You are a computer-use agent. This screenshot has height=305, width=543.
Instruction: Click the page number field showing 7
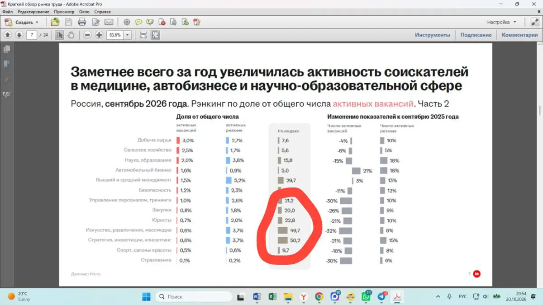32,35
